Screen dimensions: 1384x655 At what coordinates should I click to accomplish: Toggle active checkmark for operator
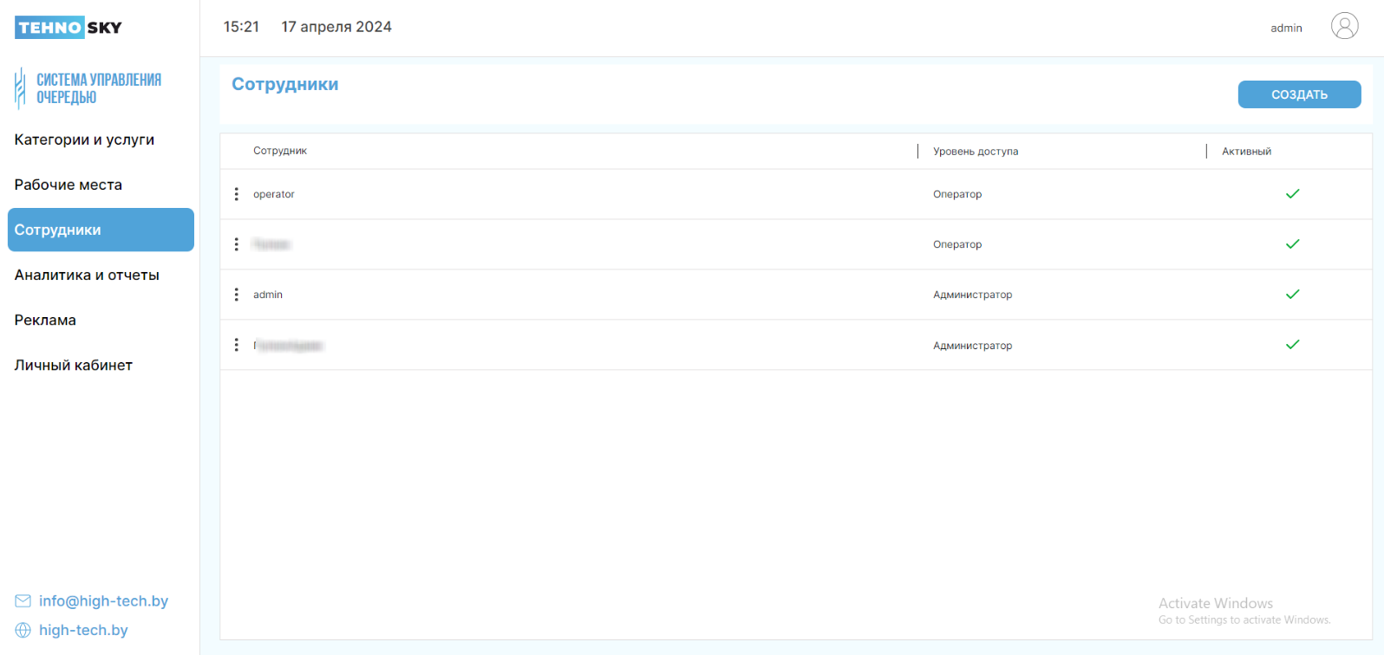point(1292,194)
